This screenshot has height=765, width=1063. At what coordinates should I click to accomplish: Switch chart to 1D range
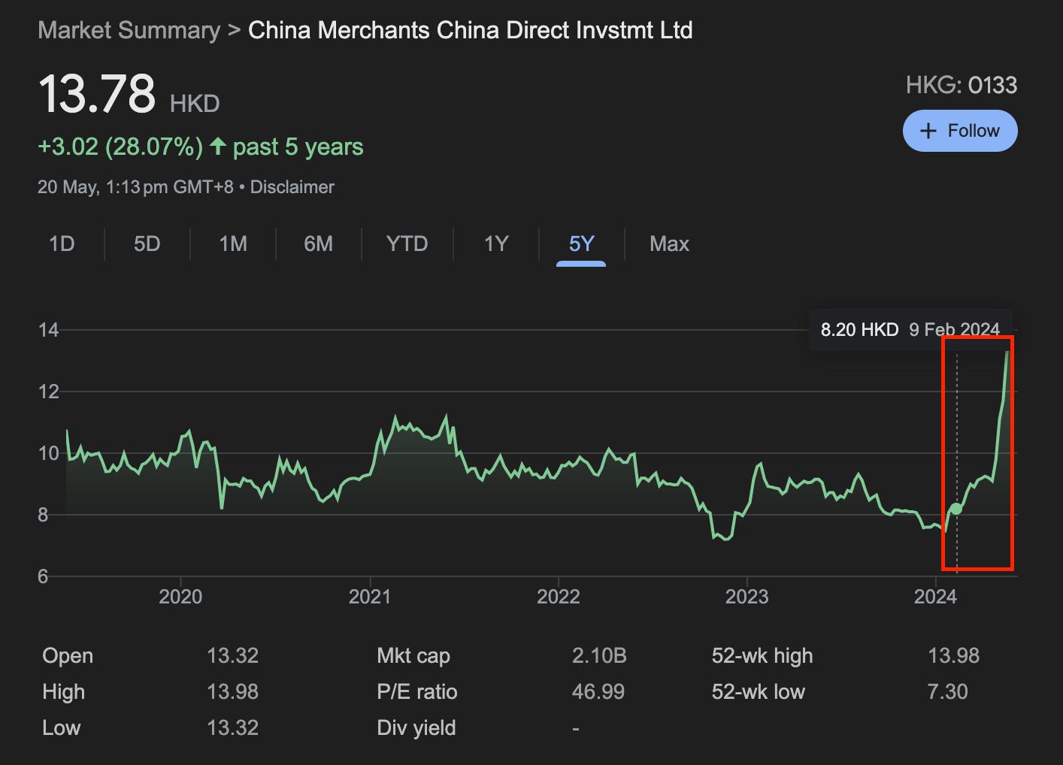click(x=62, y=243)
